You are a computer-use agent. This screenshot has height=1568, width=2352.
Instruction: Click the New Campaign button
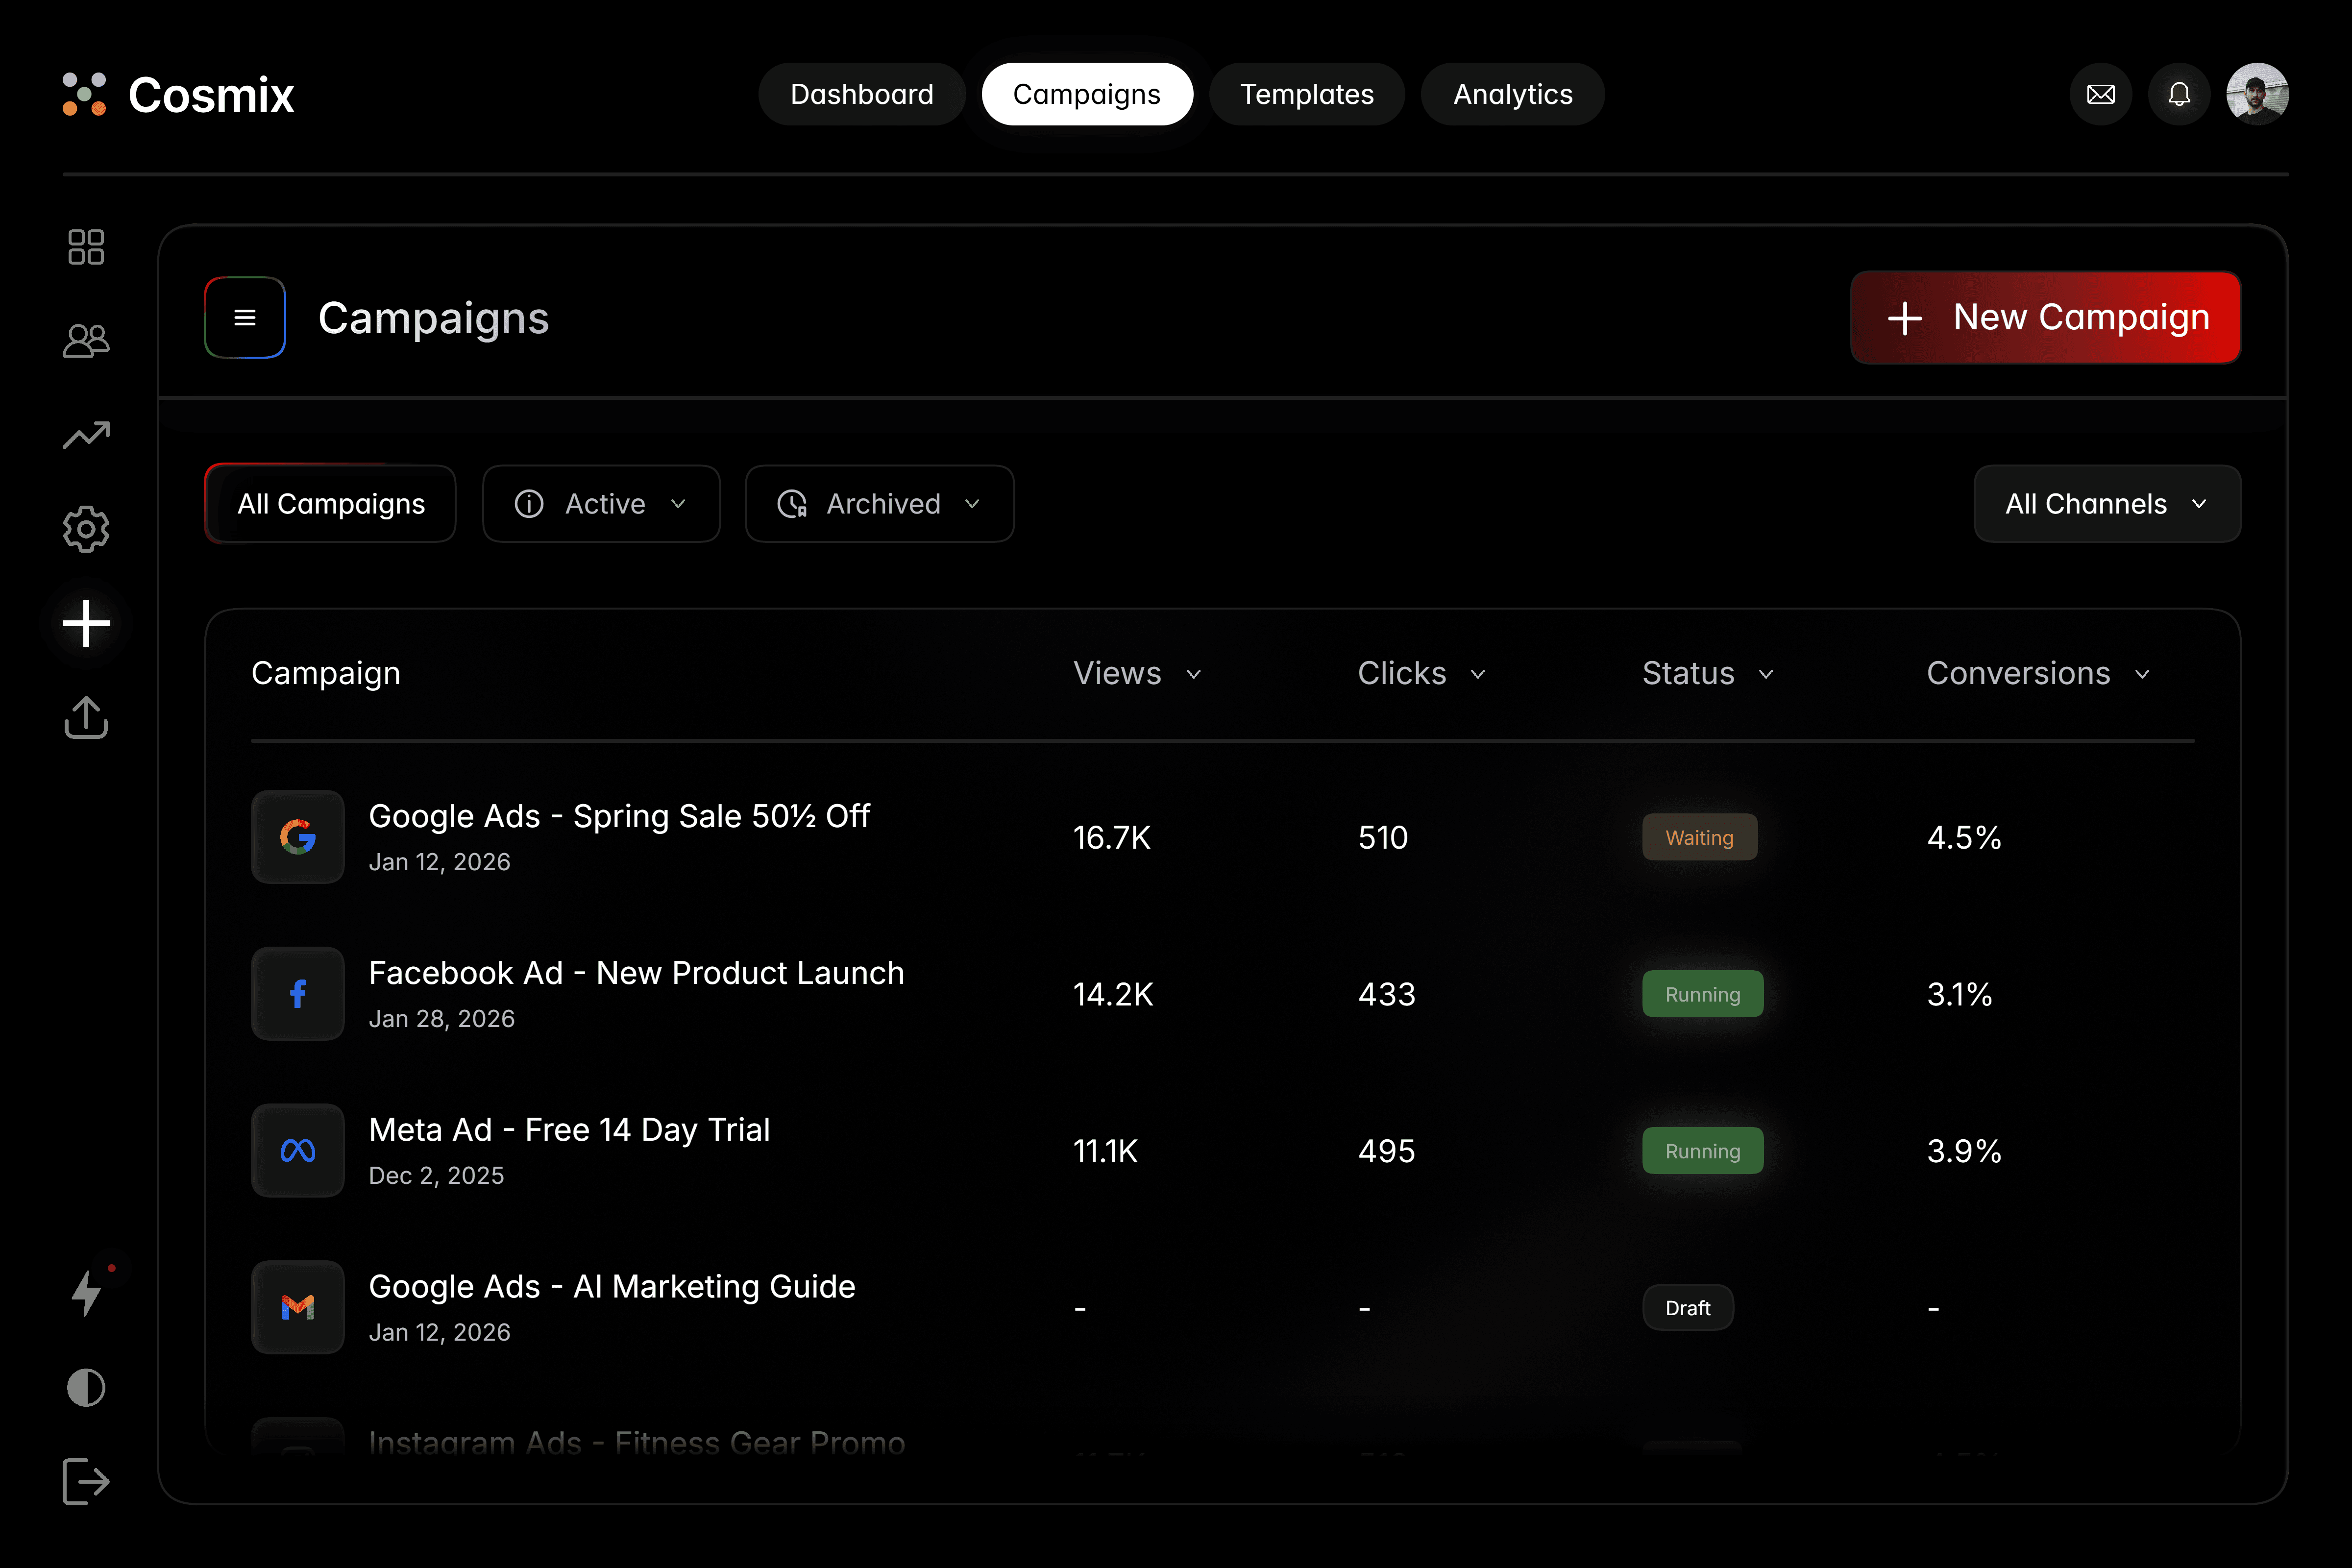[2045, 317]
